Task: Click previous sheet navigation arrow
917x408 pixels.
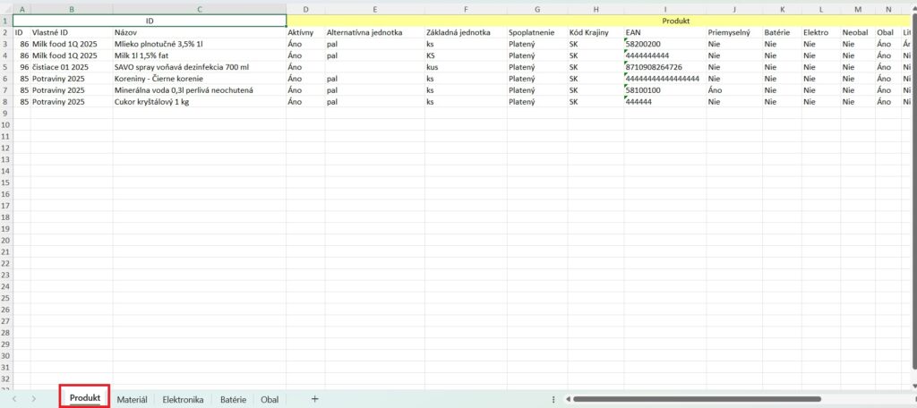Action: click(14, 399)
